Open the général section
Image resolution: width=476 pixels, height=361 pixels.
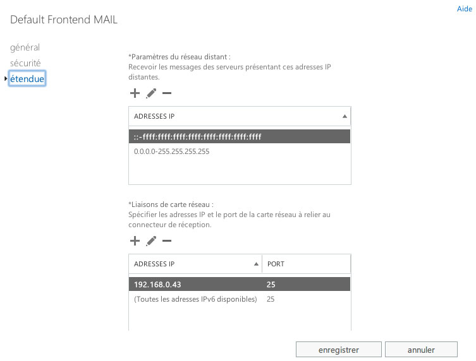(x=25, y=47)
